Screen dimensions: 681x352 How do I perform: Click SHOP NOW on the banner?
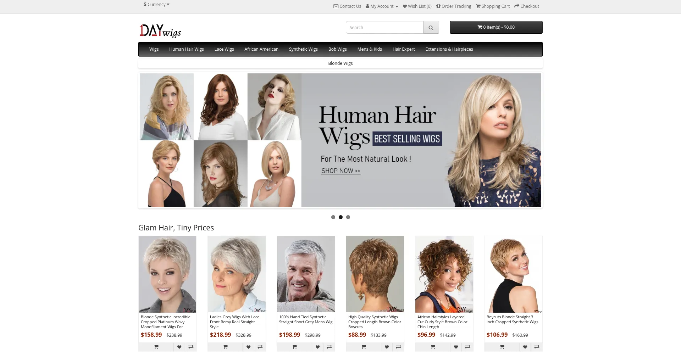point(340,171)
